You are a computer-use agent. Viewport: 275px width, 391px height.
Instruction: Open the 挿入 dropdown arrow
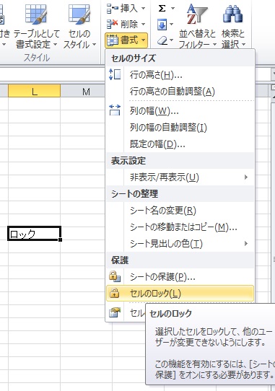click(143, 9)
